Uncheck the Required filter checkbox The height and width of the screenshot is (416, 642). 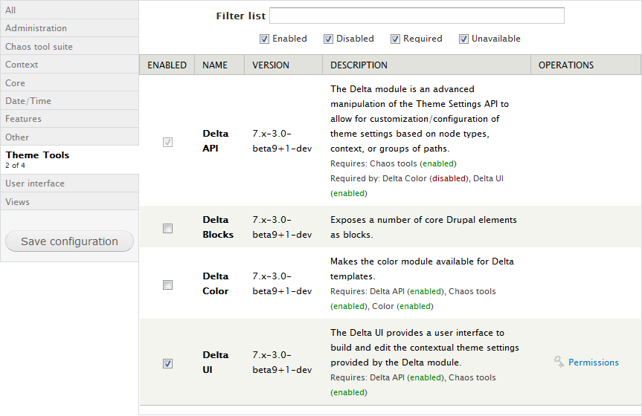coord(395,39)
